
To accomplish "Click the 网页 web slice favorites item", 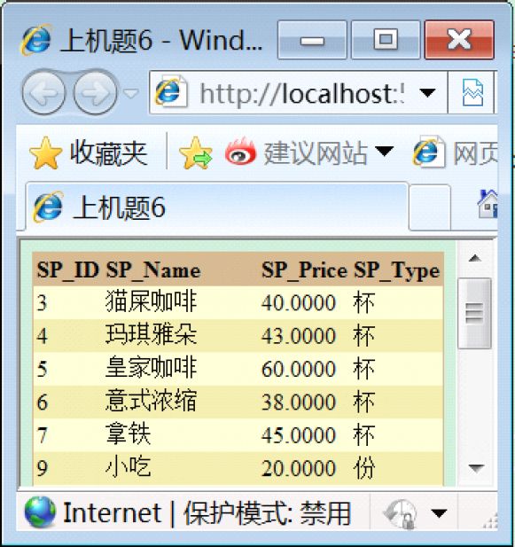I will [x=455, y=153].
